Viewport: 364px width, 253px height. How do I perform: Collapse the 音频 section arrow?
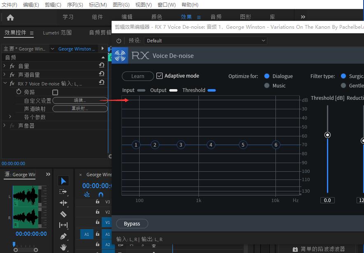coord(103,57)
